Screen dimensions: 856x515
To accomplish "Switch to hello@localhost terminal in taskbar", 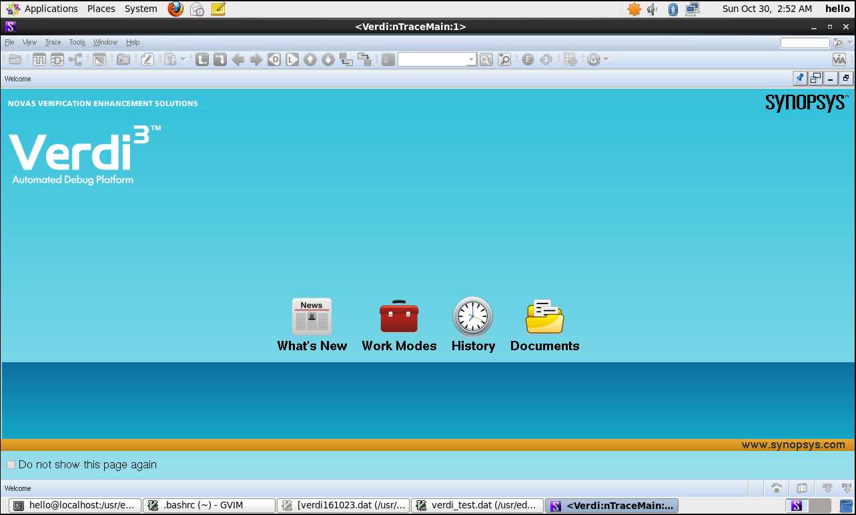I will pos(75,506).
